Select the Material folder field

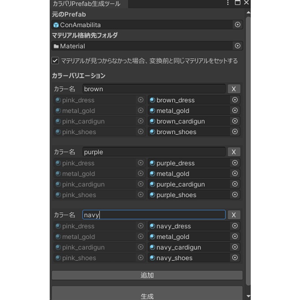tap(147, 46)
